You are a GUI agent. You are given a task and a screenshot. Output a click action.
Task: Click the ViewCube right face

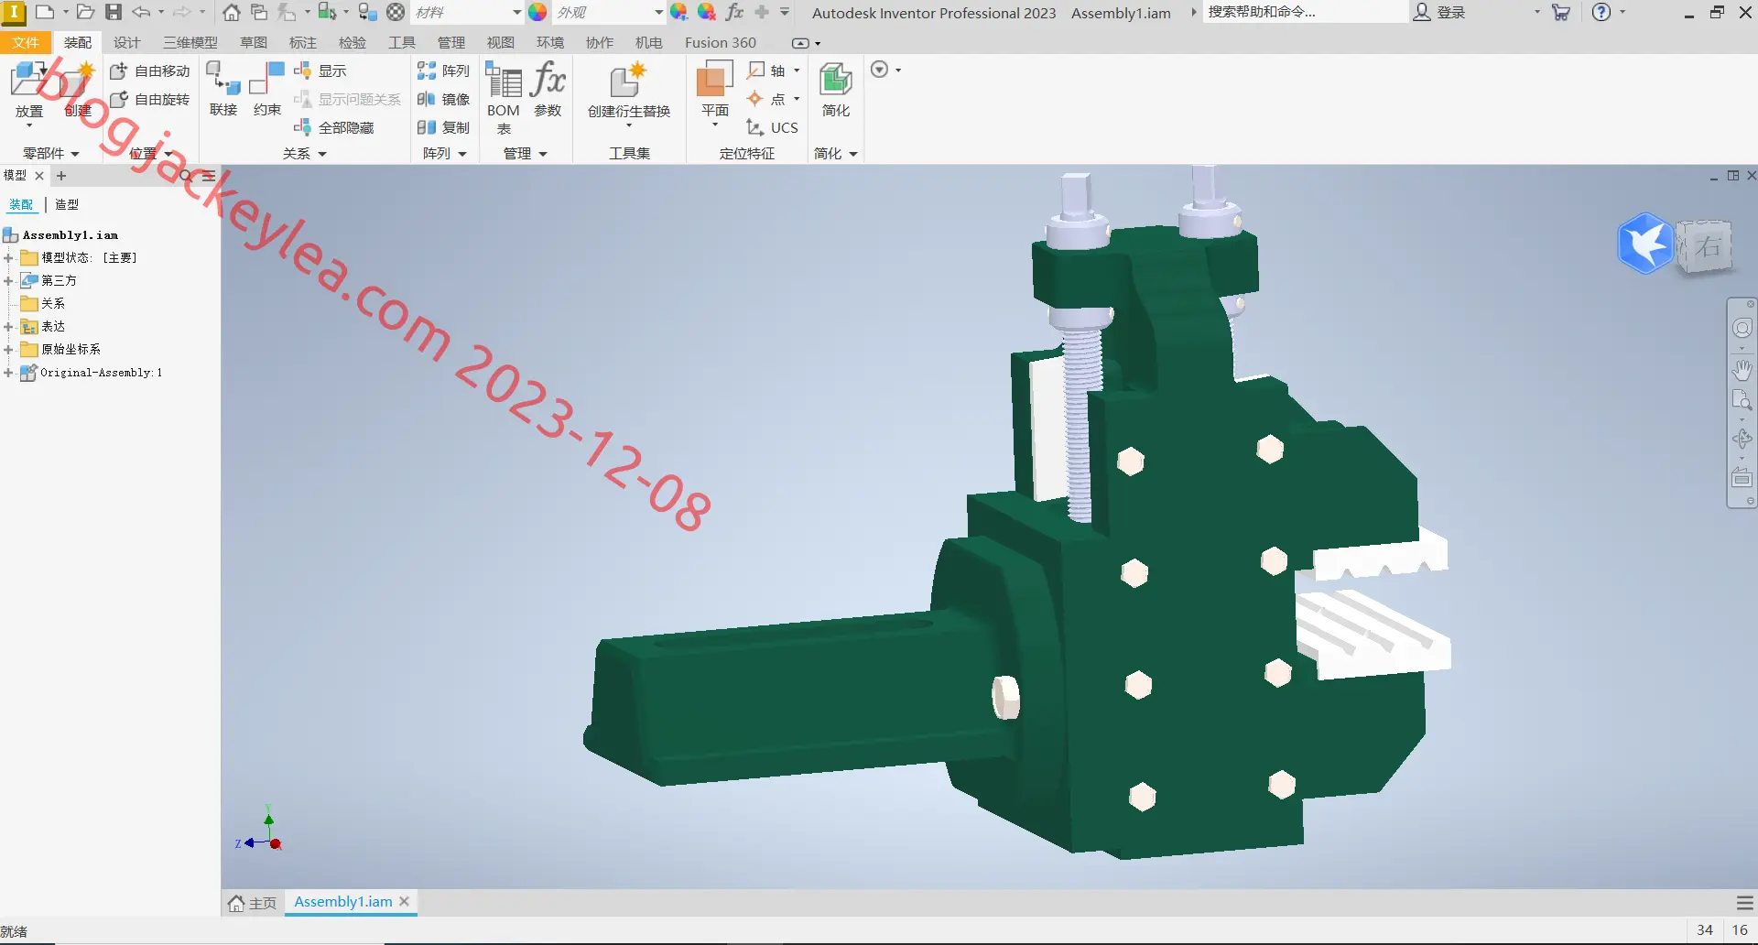click(1706, 246)
